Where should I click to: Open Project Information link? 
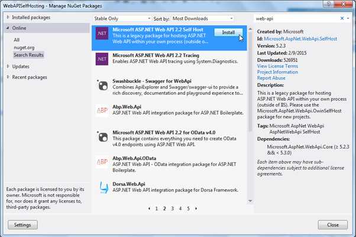(277, 72)
